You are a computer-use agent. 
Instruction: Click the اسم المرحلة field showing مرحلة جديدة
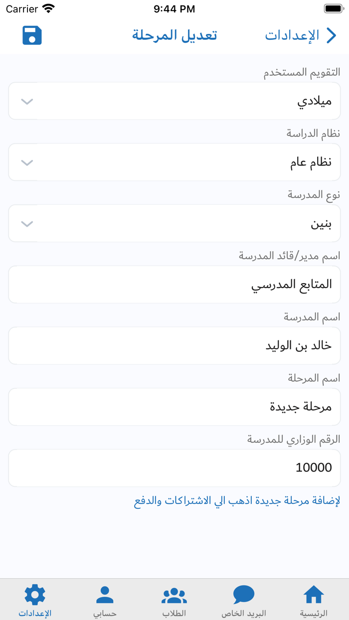pos(174,407)
